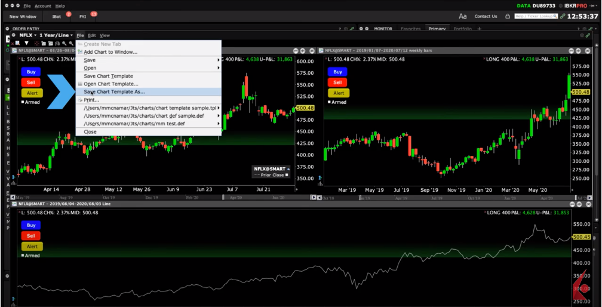Click the magnifier zoom icon in chart toolbar

[64, 44]
